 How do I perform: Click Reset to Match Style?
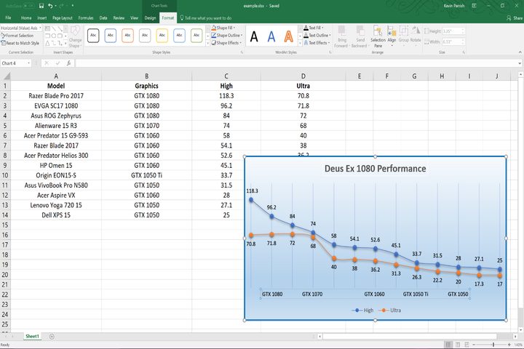[x=20, y=43]
